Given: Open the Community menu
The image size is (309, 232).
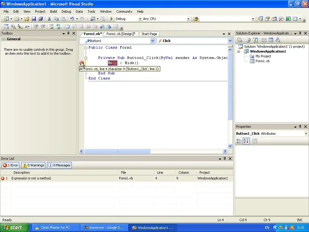Looking at the screenshot, I should point(124,11).
